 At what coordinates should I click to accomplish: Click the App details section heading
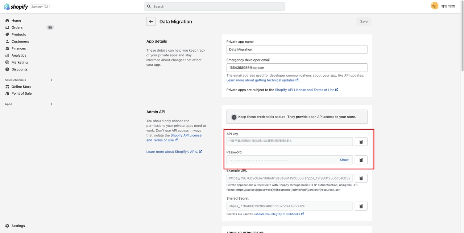pos(157,41)
